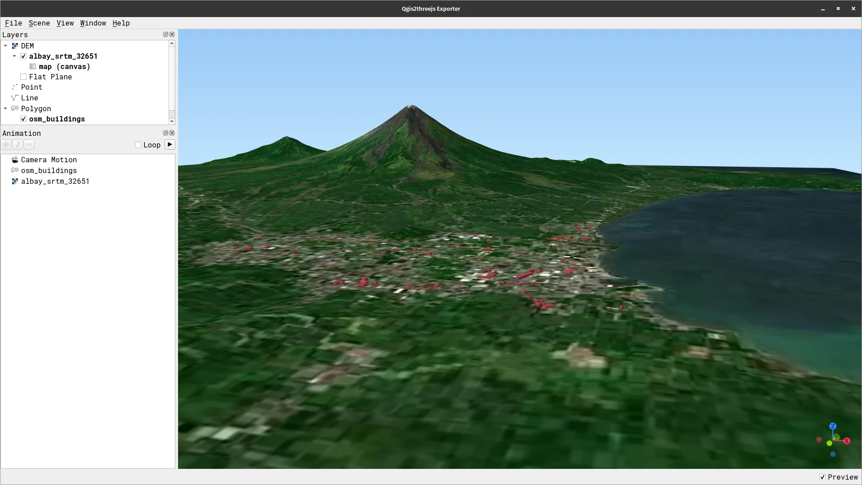Click the remove keyframe minus icon
862x485 pixels.
click(29, 144)
